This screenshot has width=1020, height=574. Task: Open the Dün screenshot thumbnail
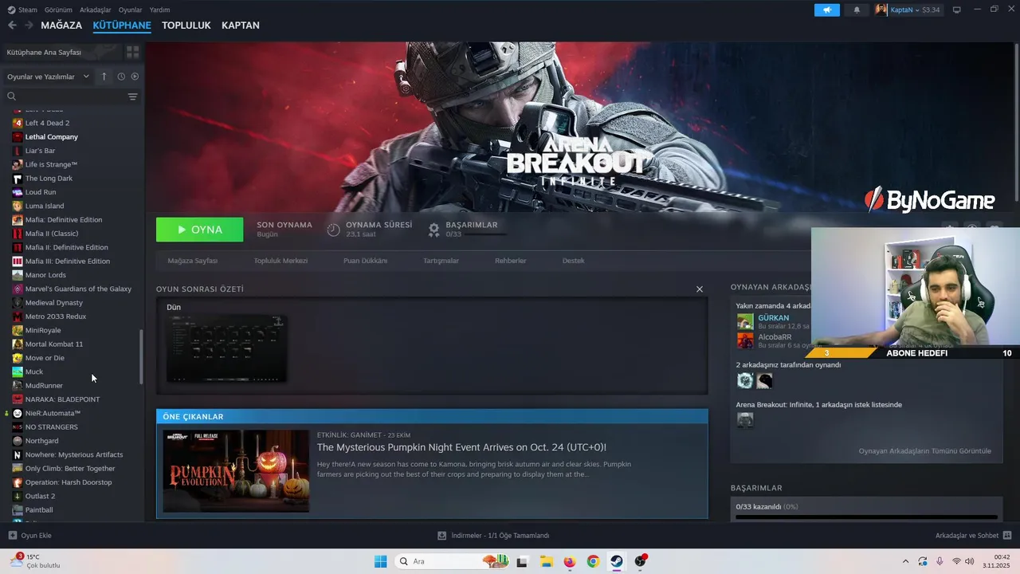[226, 348]
